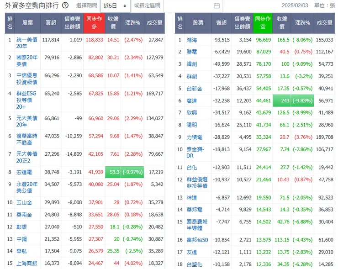Open stock link 群益優選非投等債
This screenshot has height=269, width=338.
(x=197, y=183)
